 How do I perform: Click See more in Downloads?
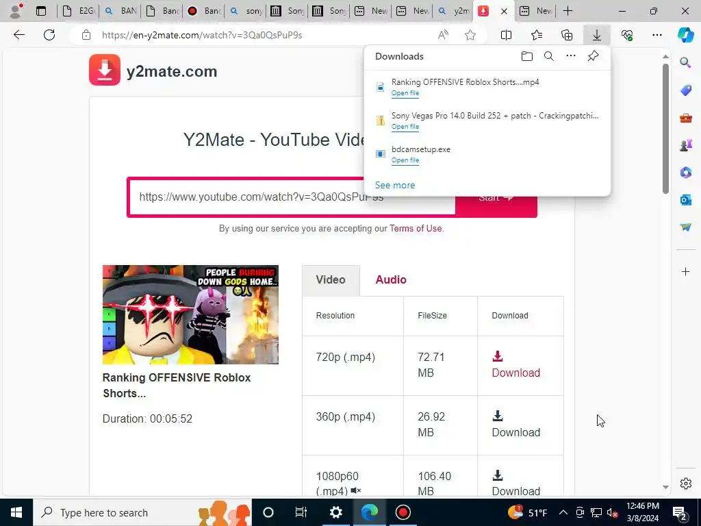[395, 185]
